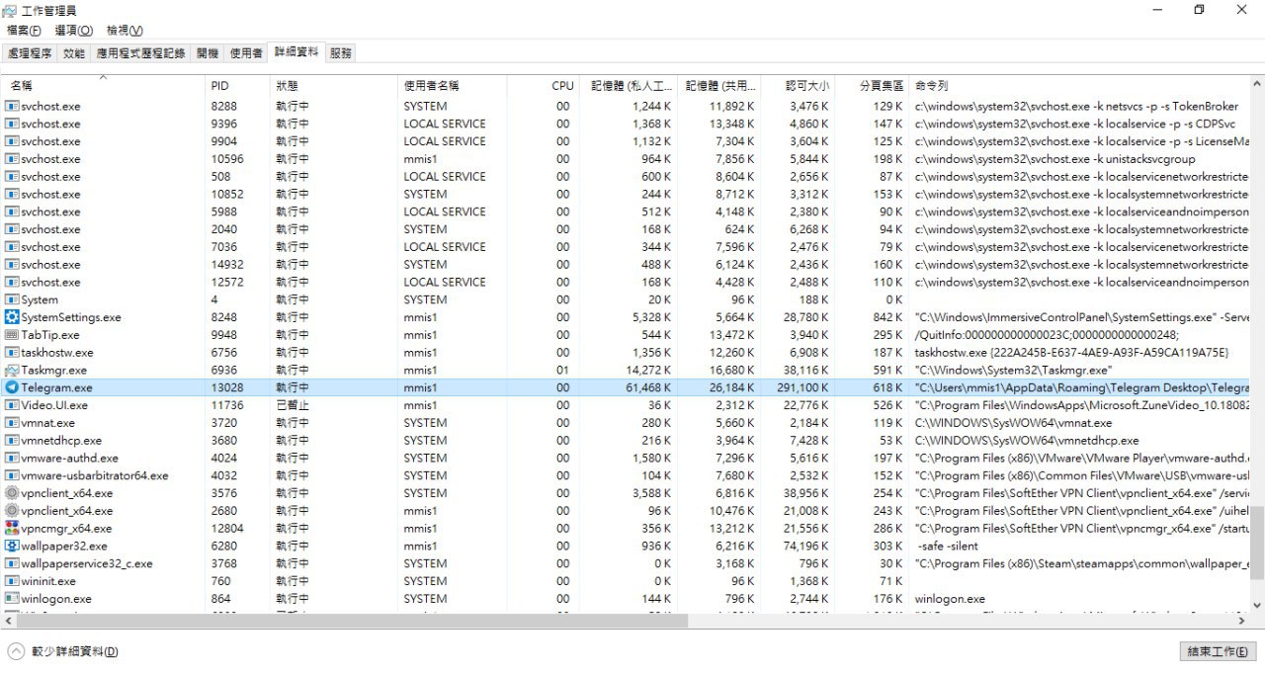Select the Telegram.exe process icon
The width and height of the screenshot is (1265, 674).
[12, 387]
